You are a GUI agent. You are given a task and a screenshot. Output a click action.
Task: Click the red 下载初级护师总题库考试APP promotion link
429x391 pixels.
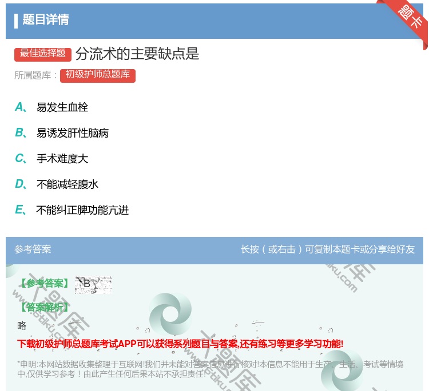180,344
